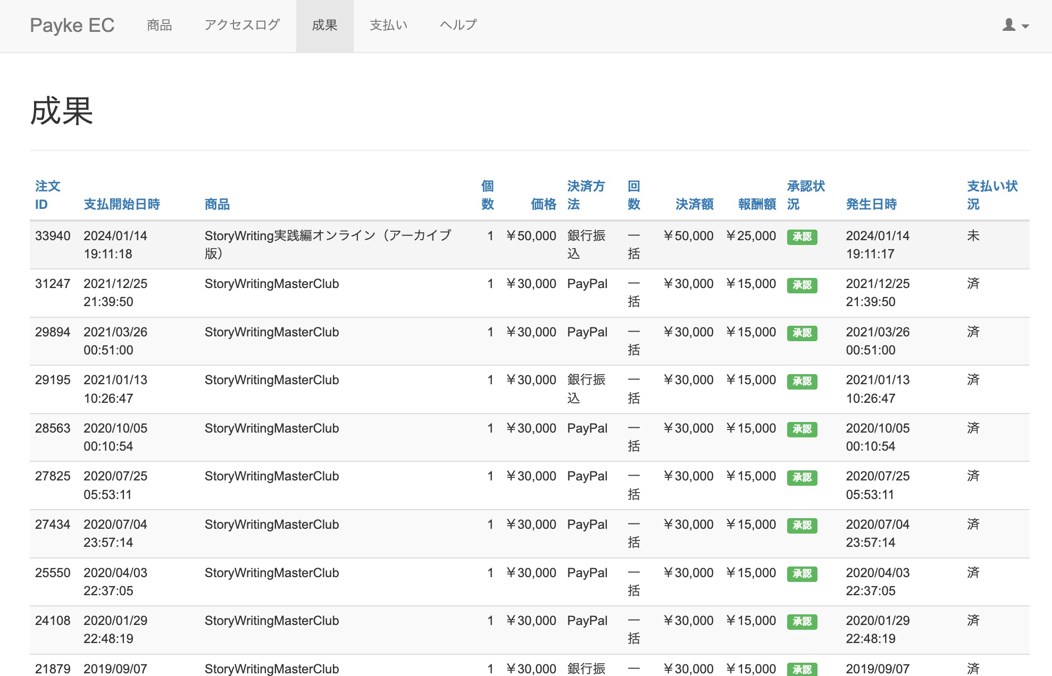Sort by 発生日時 column header

pyautogui.click(x=872, y=204)
